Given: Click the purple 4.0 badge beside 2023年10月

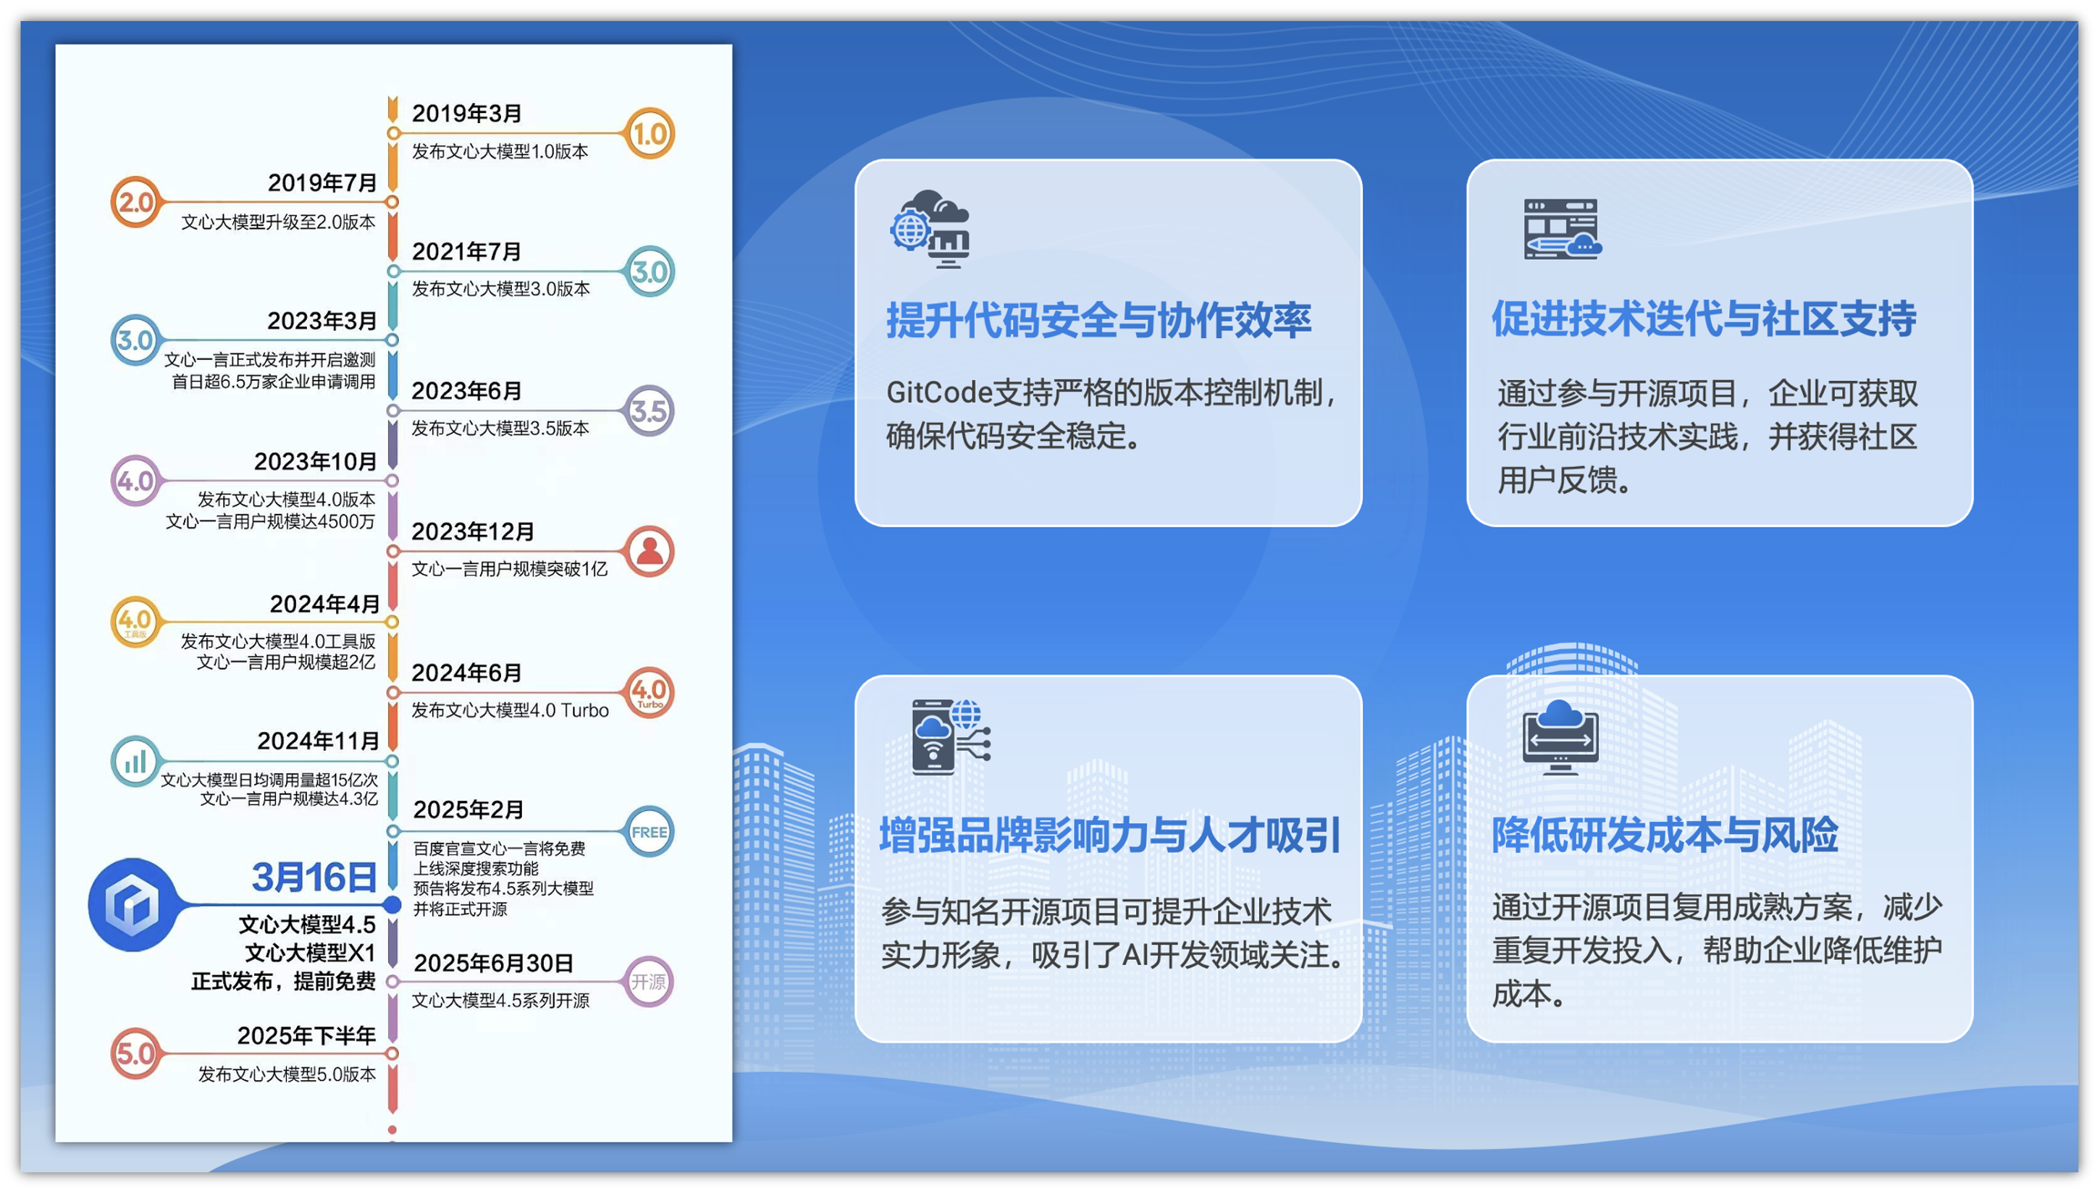Looking at the screenshot, I should coord(135,481).
